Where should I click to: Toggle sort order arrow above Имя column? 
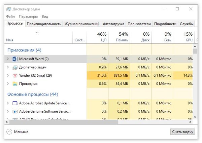coord(37,32)
